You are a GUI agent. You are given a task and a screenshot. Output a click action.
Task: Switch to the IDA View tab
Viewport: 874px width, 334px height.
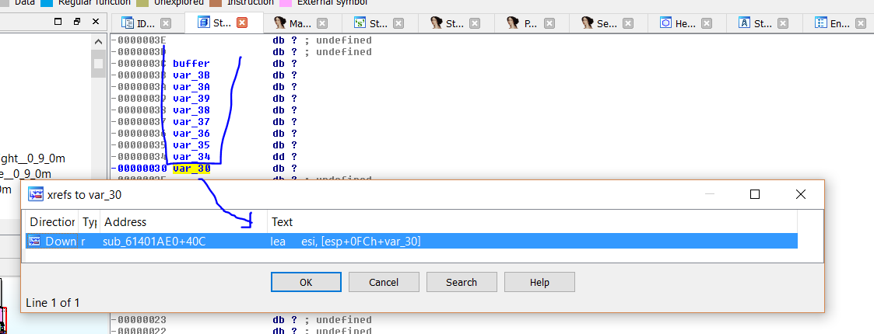[x=146, y=23]
